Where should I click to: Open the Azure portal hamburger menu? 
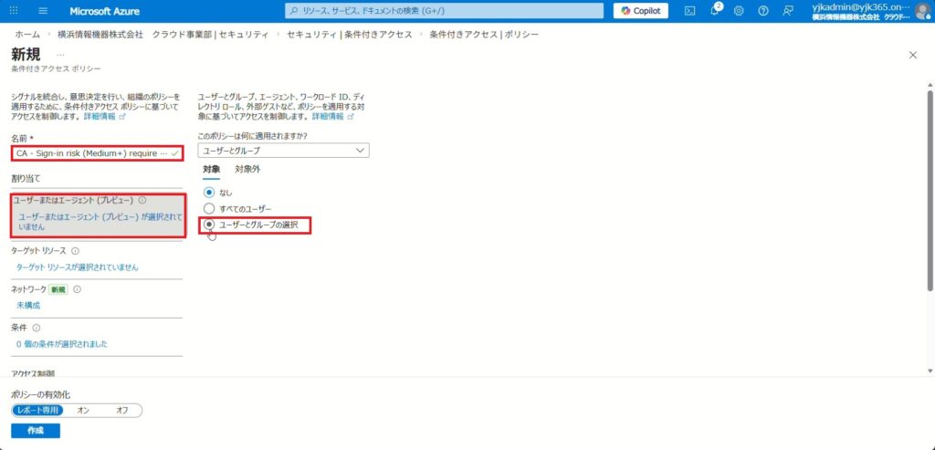point(43,11)
